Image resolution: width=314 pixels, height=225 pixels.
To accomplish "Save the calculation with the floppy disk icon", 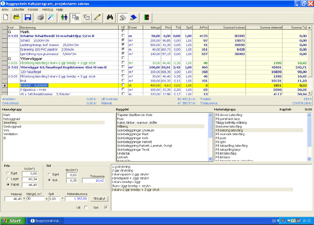I will (28, 17).
